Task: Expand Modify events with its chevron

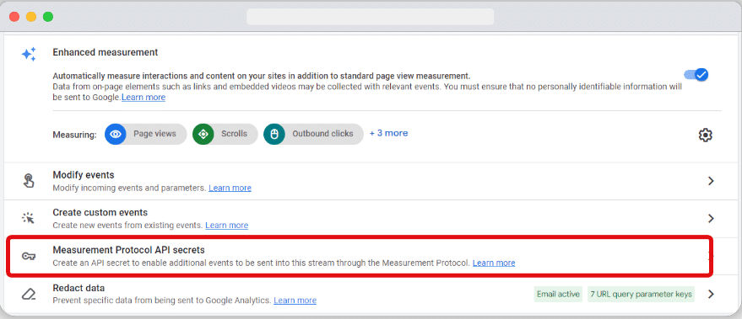Action: coord(710,181)
